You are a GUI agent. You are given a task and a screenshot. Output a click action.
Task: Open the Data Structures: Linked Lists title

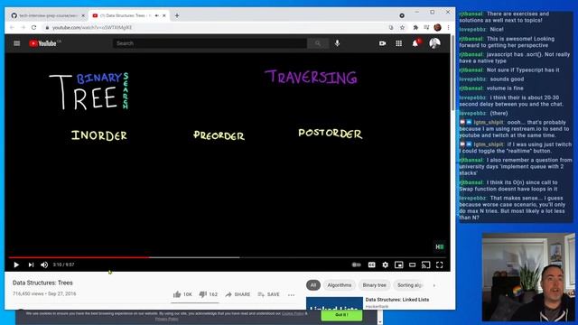[x=397, y=300]
